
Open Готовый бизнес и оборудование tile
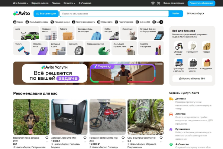(x=151, y=33)
